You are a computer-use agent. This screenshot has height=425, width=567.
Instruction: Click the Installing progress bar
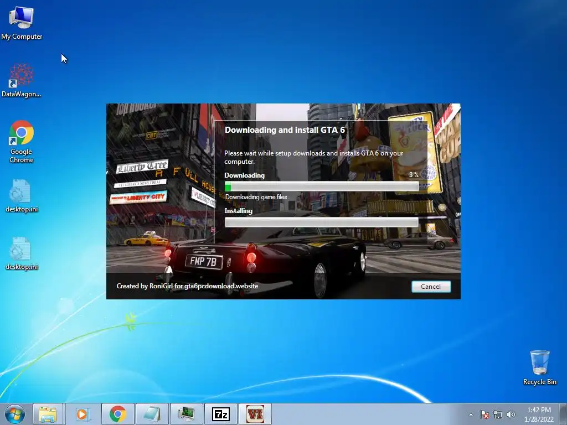(x=322, y=222)
